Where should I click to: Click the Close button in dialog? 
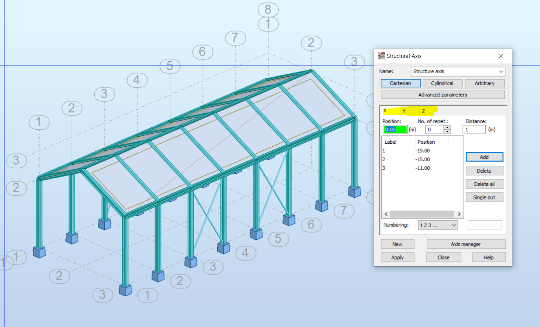pyautogui.click(x=443, y=257)
